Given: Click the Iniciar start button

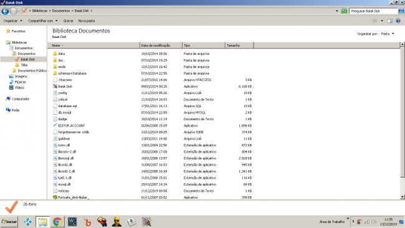Looking at the screenshot, I should point(9,222).
